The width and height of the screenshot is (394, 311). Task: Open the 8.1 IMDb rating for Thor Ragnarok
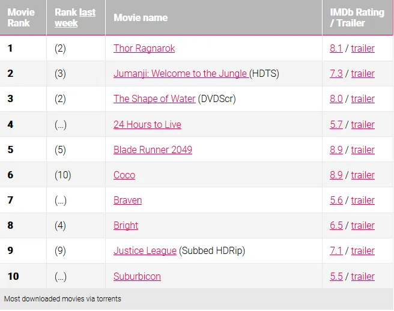point(336,48)
